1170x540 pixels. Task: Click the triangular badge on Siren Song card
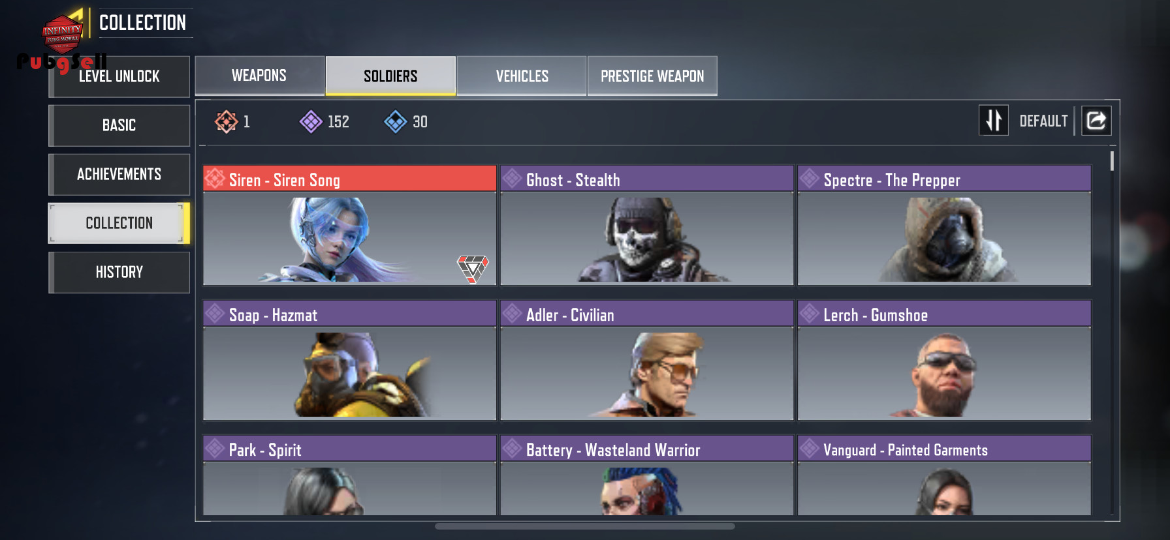click(473, 269)
